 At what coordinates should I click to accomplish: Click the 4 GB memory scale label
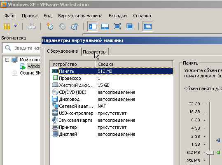point(196,128)
